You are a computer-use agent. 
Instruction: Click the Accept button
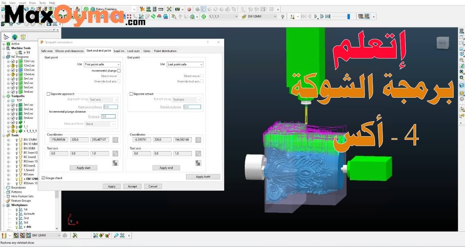coord(132,186)
